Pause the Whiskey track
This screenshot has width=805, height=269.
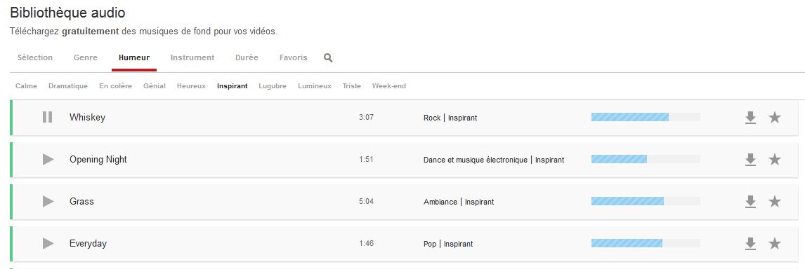47,117
